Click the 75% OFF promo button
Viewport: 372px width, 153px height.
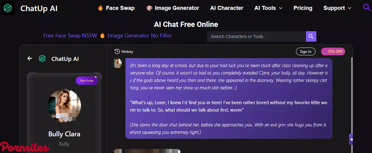333,52
